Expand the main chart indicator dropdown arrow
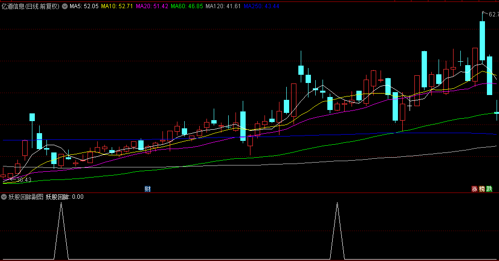Image resolution: width=499 pixels, height=261 pixels. pyautogui.click(x=65, y=7)
